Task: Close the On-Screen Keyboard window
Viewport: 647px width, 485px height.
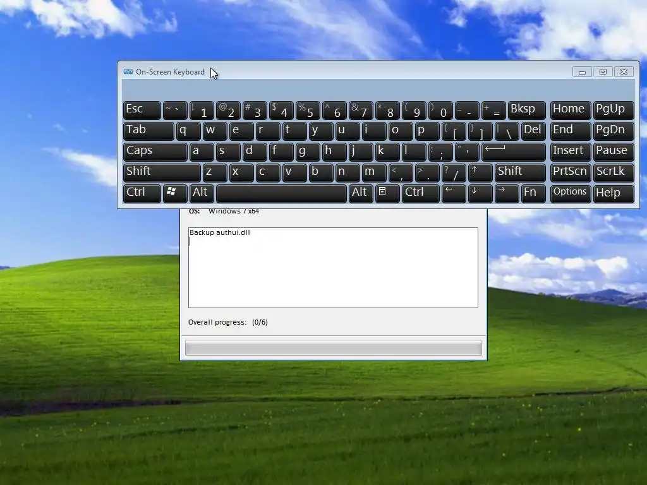Action: (x=624, y=72)
